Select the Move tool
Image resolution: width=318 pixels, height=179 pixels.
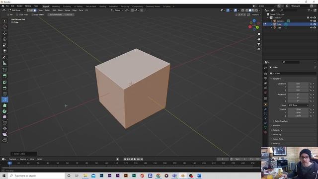[4, 33]
